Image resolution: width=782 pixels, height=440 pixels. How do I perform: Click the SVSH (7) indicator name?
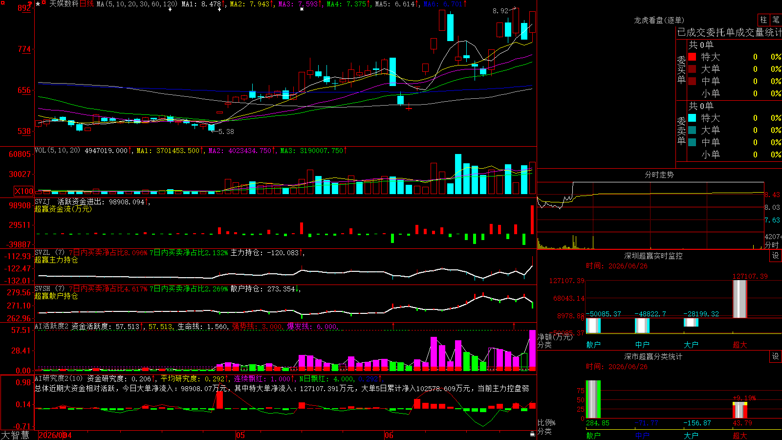(49, 288)
